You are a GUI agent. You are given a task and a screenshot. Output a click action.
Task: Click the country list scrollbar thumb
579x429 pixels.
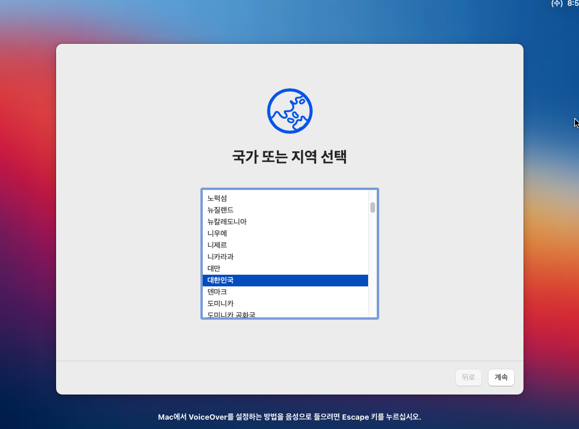(373, 207)
